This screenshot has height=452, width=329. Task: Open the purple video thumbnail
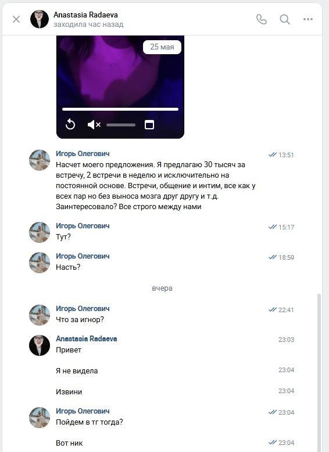pos(120,75)
